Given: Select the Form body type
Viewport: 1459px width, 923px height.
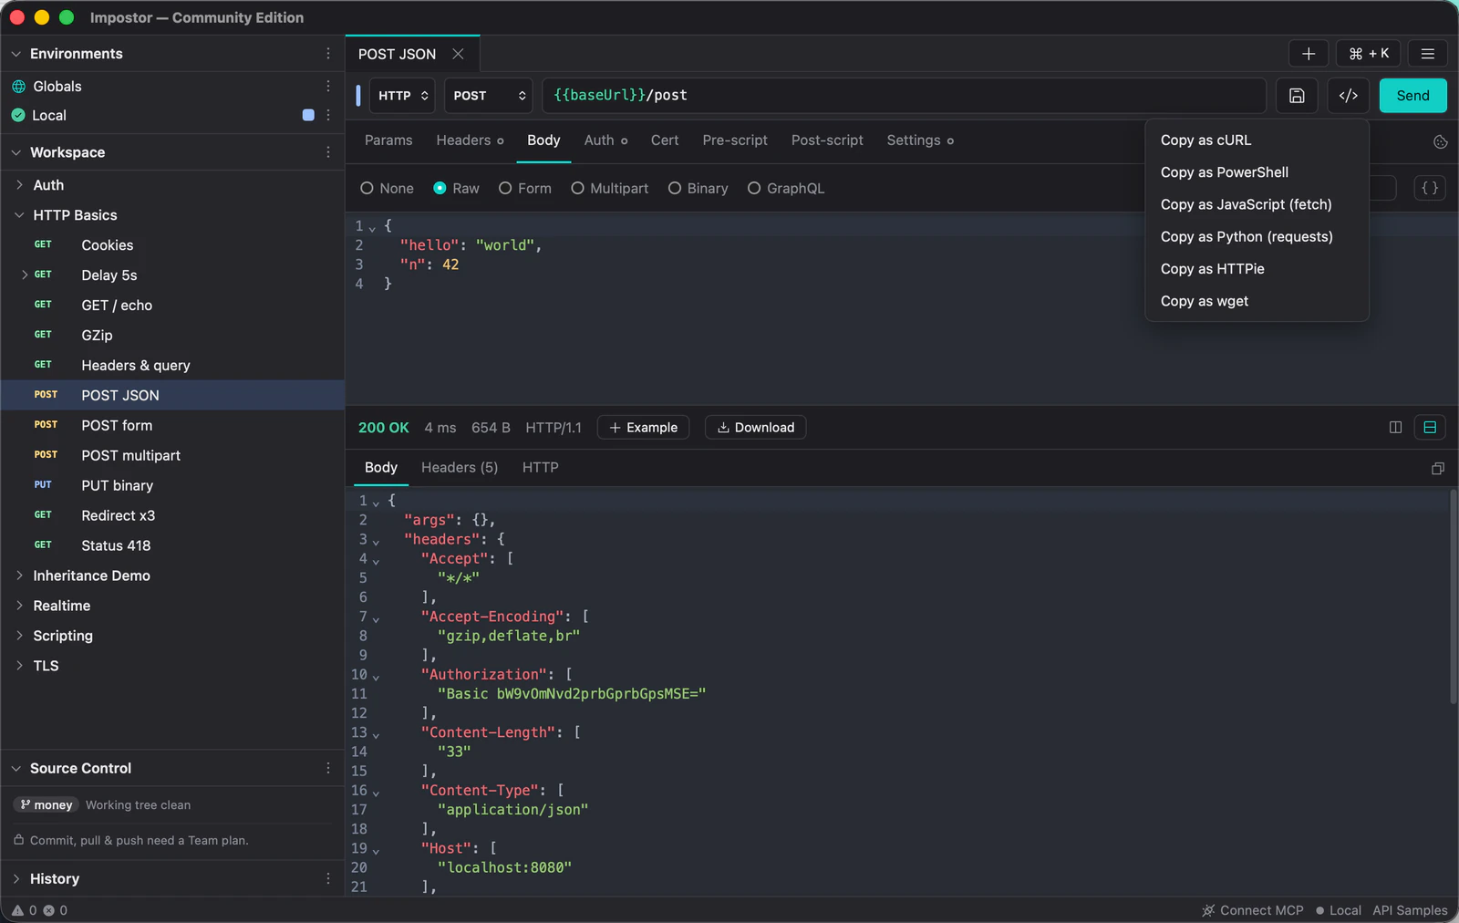Looking at the screenshot, I should pos(525,188).
